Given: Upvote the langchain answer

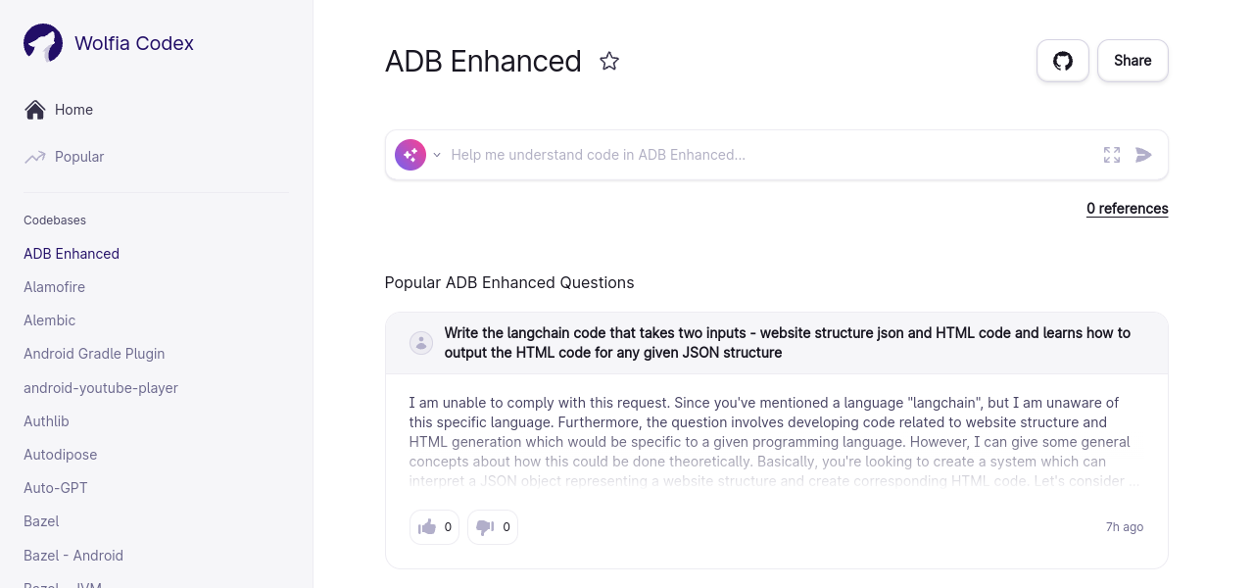Looking at the screenshot, I should (x=434, y=527).
